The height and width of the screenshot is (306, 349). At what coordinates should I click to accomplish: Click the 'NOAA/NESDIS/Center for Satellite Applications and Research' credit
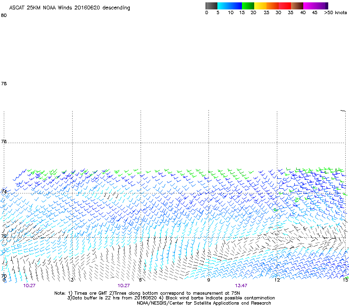point(204,303)
